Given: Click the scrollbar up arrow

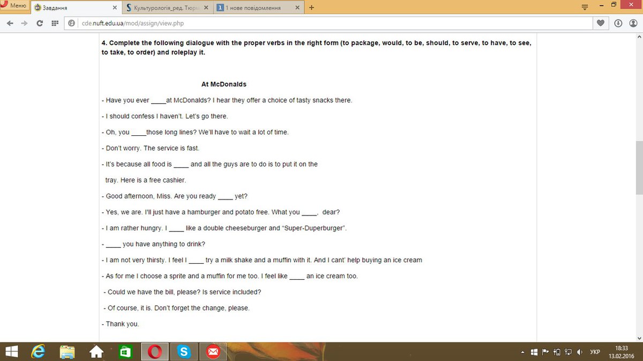Looking at the screenshot, I should (639, 38).
